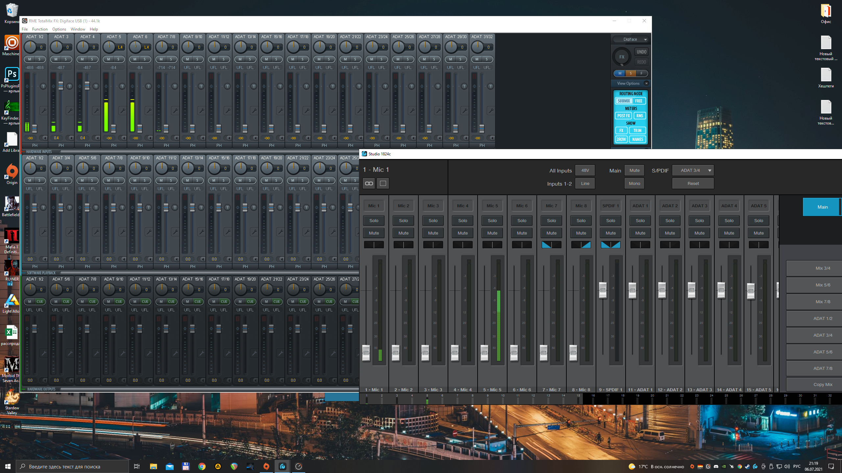This screenshot has width=842, height=473.
Task: Open TotalMix Options menu
Action: click(59, 29)
